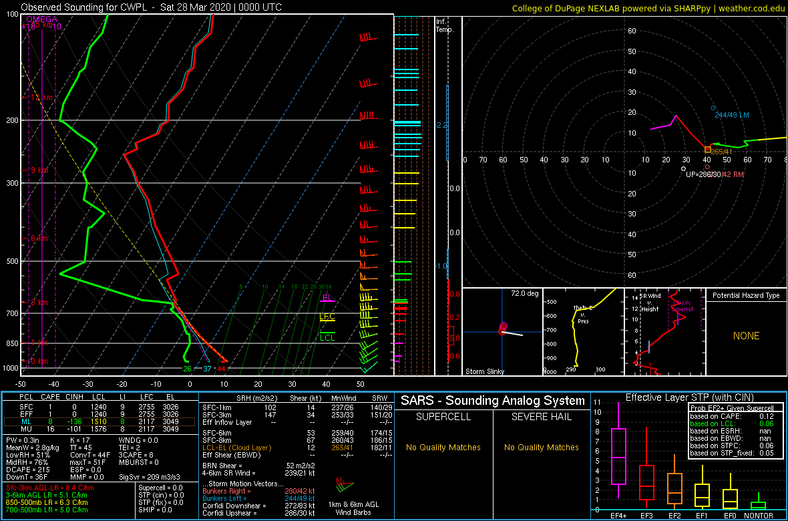Click the Corfidi upshear circle near UP=286/30

coord(683,169)
